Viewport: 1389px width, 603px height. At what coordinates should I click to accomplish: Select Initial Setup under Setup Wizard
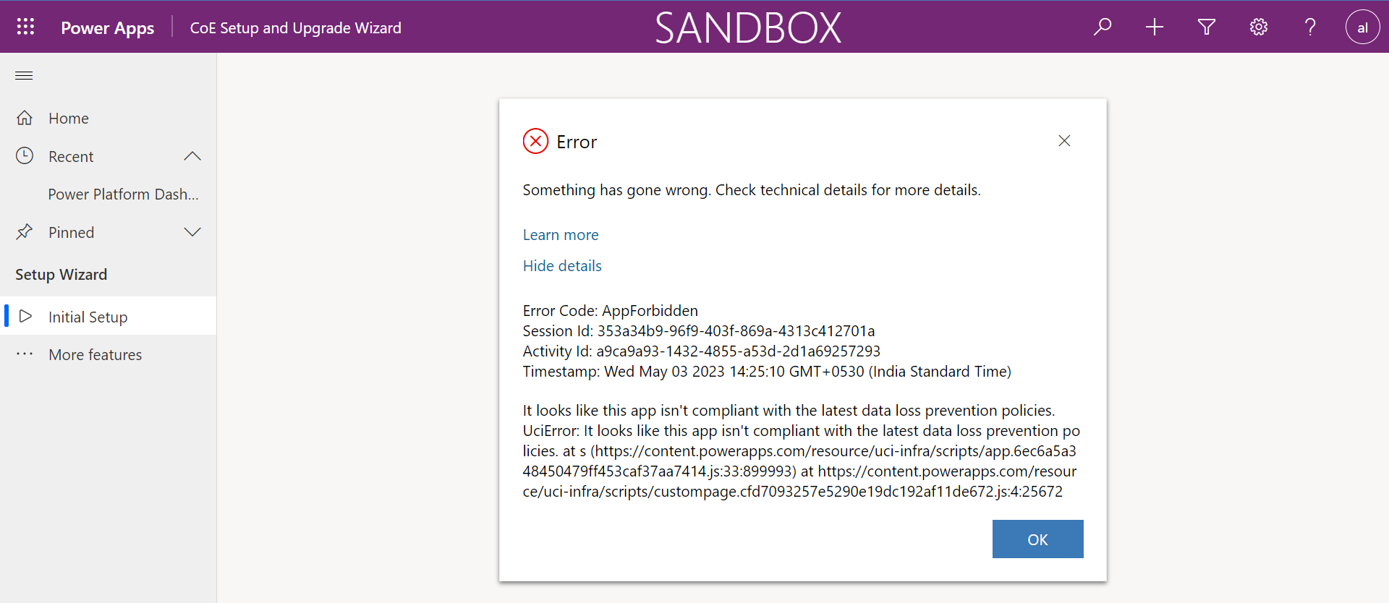[x=88, y=316]
